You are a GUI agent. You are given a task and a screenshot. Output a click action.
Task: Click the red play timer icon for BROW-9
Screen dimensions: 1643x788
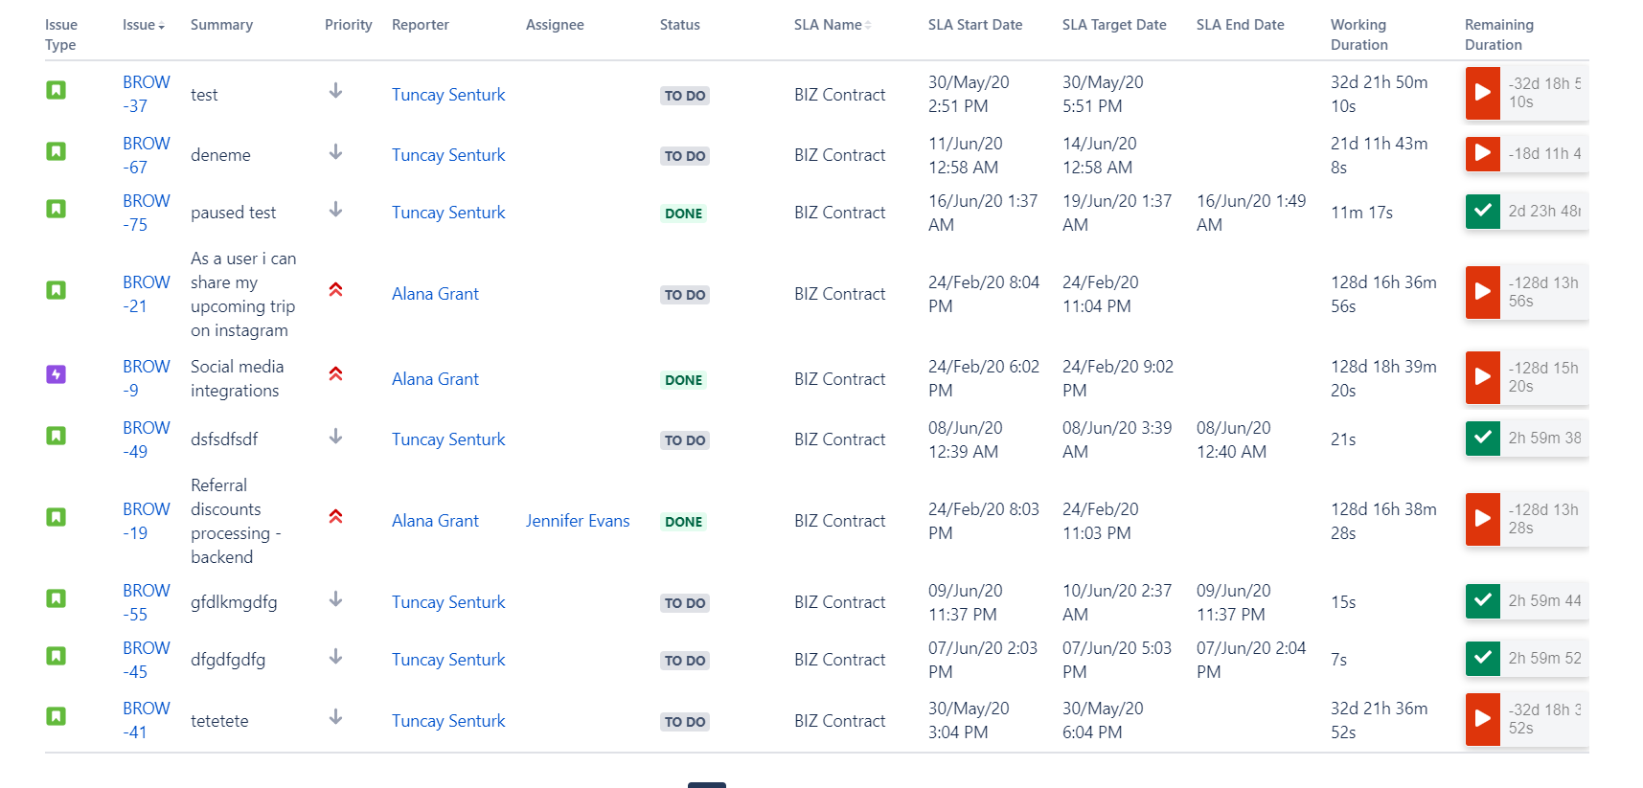pos(1482,377)
